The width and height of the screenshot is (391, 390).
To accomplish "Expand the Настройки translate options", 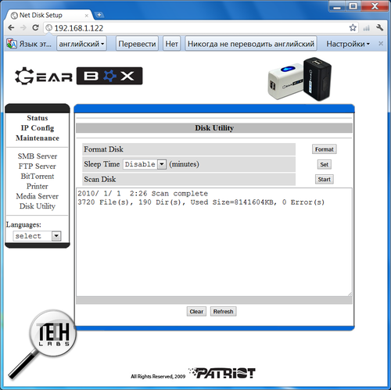I will [348, 44].
